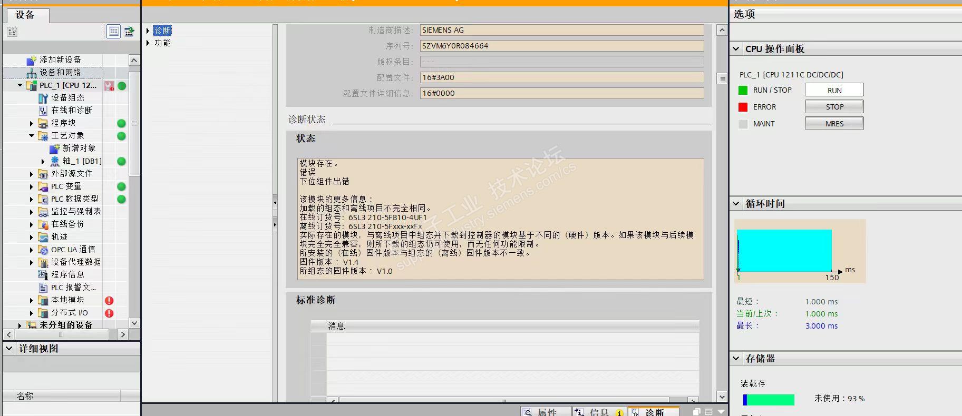Image resolution: width=962 pixels, height=416 pixels.
Task: Expand the PLC 变量 tree node
Action: [x=31, y=187]
